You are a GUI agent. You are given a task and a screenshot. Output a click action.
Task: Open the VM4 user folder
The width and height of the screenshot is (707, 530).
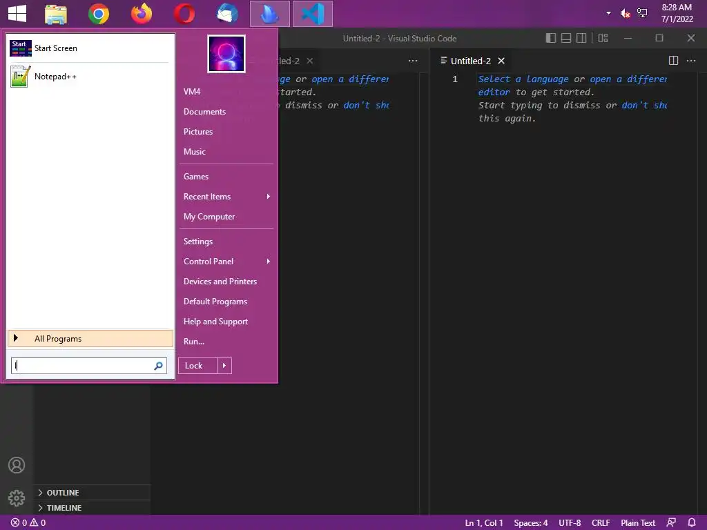coord(192,92)
